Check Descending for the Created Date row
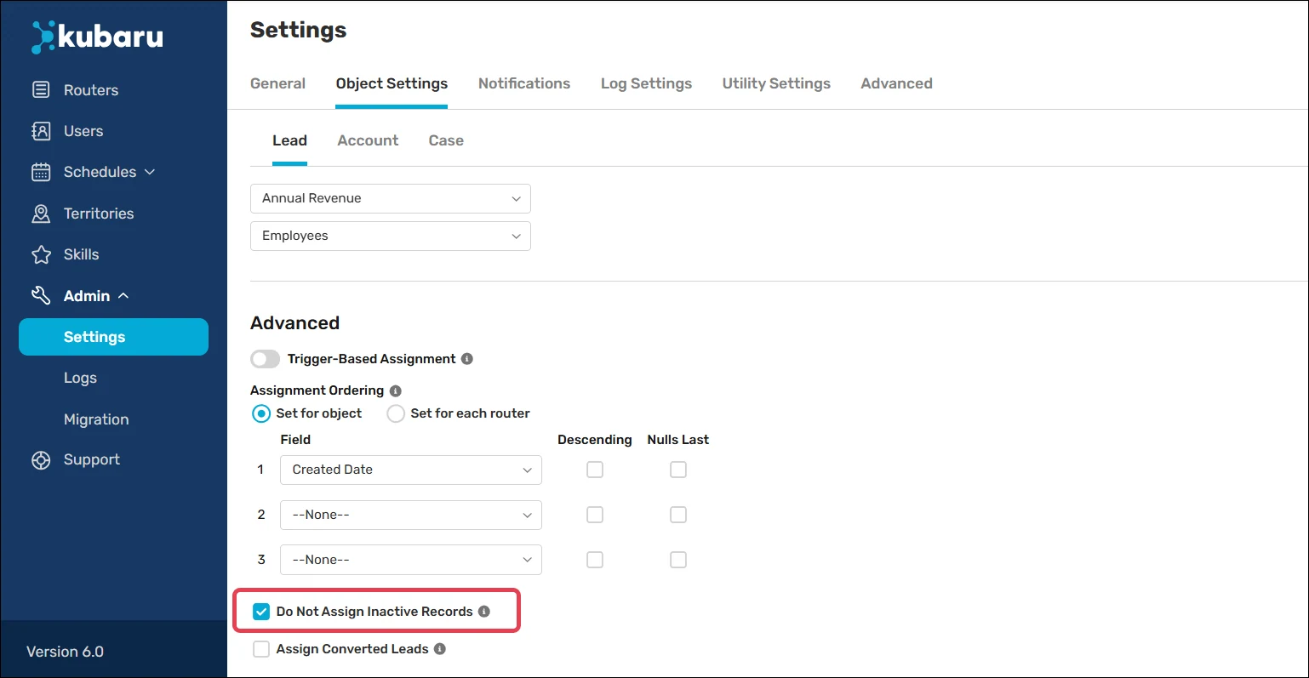1309x678 pixels. 595,470
